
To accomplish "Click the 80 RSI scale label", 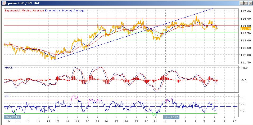I will coord(242,97).
